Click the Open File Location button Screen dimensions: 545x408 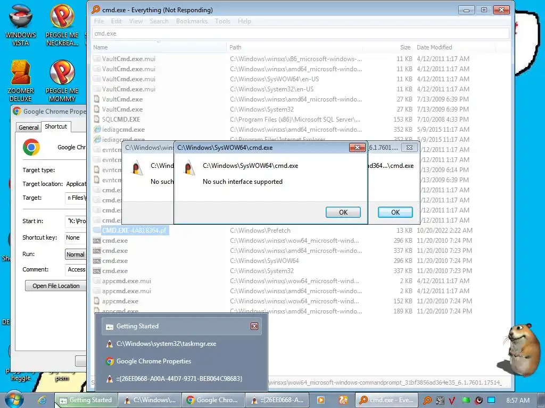[x=56, y=286]
